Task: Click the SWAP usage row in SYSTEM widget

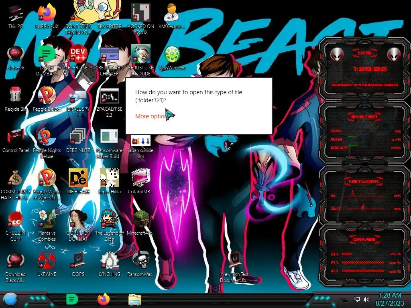Action: click(366, 148)
